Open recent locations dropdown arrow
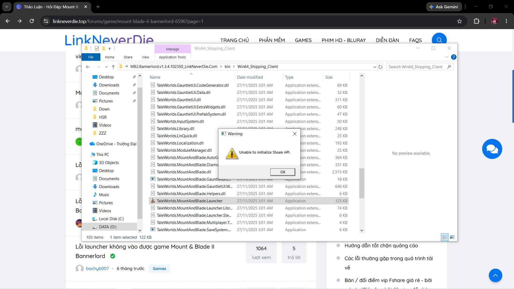Image resolution: width=514 pixels, height=289 pixels. pyautogui.click(x=106, y=67)
